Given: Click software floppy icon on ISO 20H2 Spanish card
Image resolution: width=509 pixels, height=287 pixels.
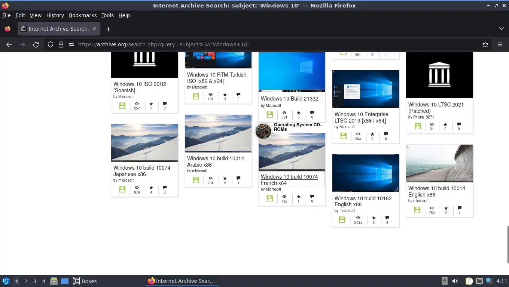Looking at the screenshot, I should [122, 106].
